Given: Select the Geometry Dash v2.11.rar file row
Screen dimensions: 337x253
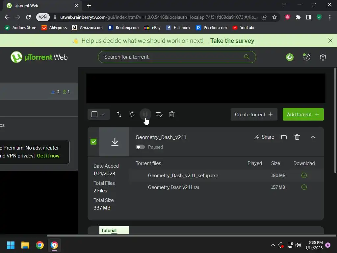Looking at the screenshot, I should point(226,187).
